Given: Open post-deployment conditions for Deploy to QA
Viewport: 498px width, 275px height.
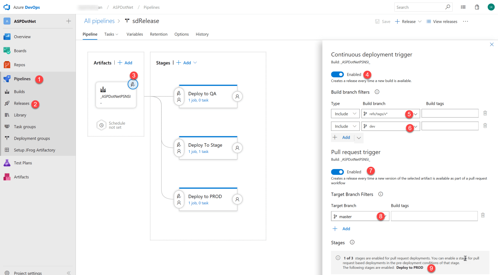Looking at the screenshot, I should (237, 96).
